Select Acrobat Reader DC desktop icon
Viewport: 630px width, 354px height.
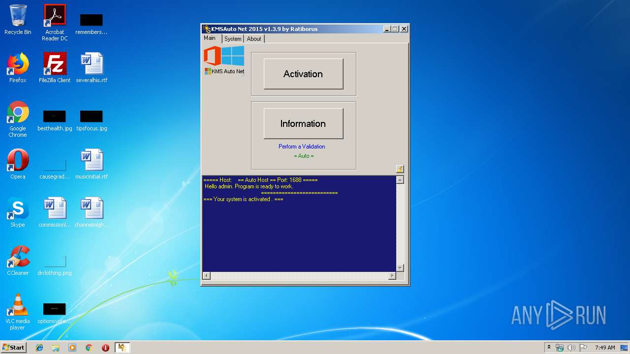click(55, 22)
